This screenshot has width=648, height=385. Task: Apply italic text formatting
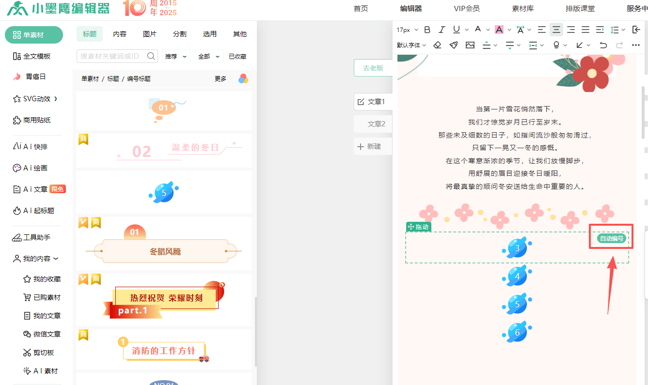442,30
